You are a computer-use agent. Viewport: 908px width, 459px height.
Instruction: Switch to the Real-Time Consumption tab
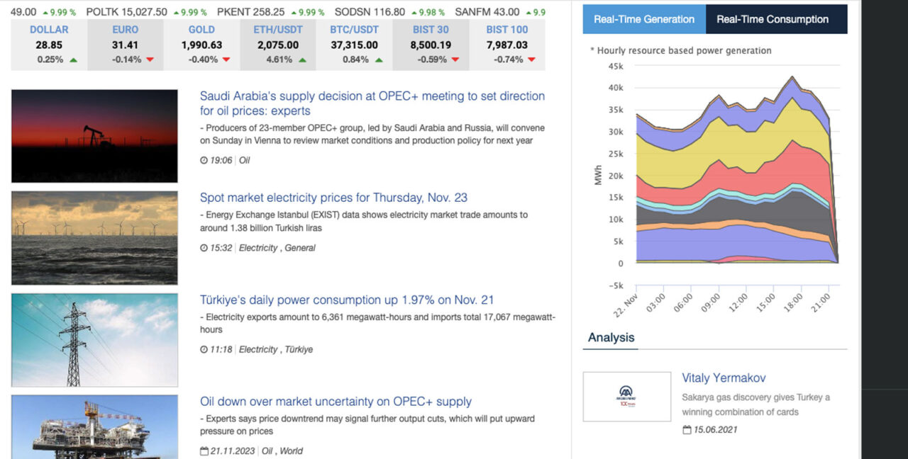(776, 19)
